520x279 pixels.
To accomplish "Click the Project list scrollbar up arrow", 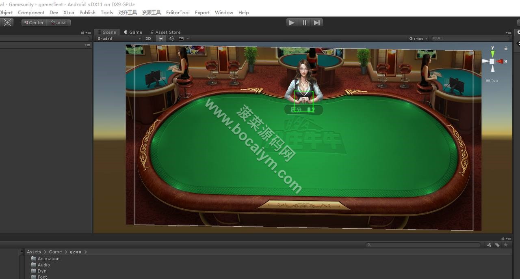I will click(22, 251).
